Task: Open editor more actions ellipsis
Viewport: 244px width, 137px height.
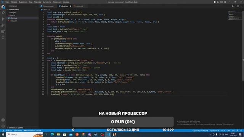Action: pos(241,6)
